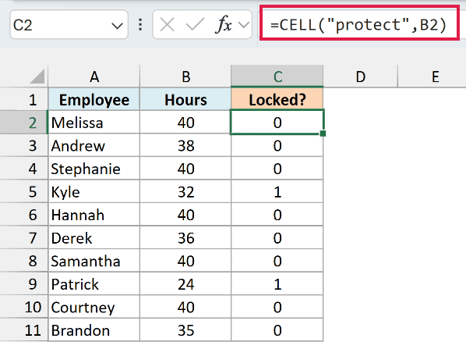Select the cell containing Stephanie
Viewport: 466px width, 342px height.
(94, 169)
